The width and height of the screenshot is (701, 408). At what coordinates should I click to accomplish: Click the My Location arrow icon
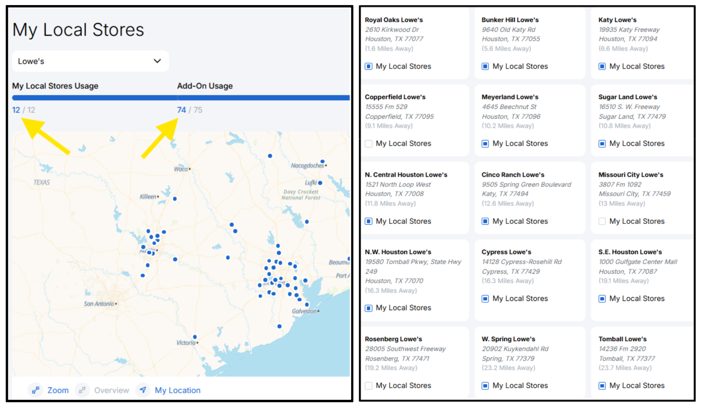point(143,390)
